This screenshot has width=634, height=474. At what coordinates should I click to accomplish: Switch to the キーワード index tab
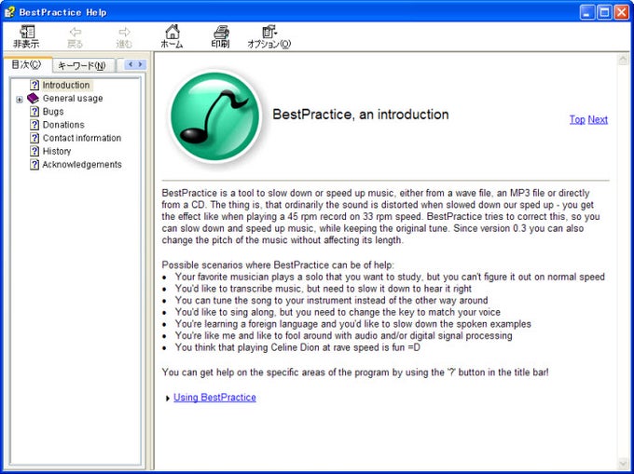pyautogui.click(x=82, y=66)
